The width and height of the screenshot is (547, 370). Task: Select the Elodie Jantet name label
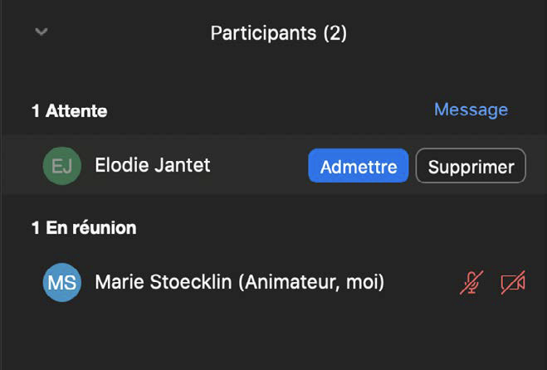[153, 165]
